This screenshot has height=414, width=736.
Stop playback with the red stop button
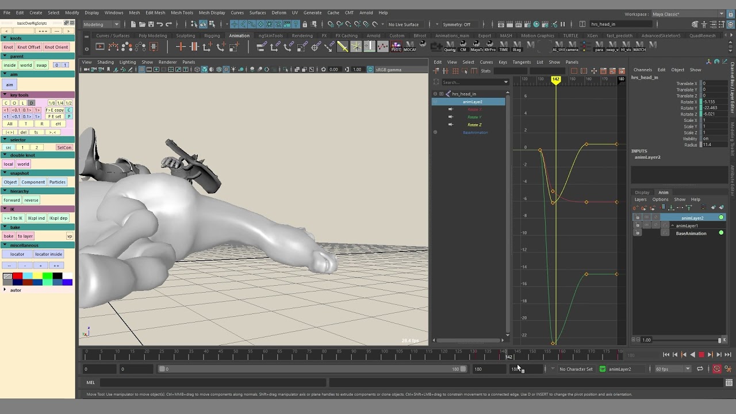(701, 355)
